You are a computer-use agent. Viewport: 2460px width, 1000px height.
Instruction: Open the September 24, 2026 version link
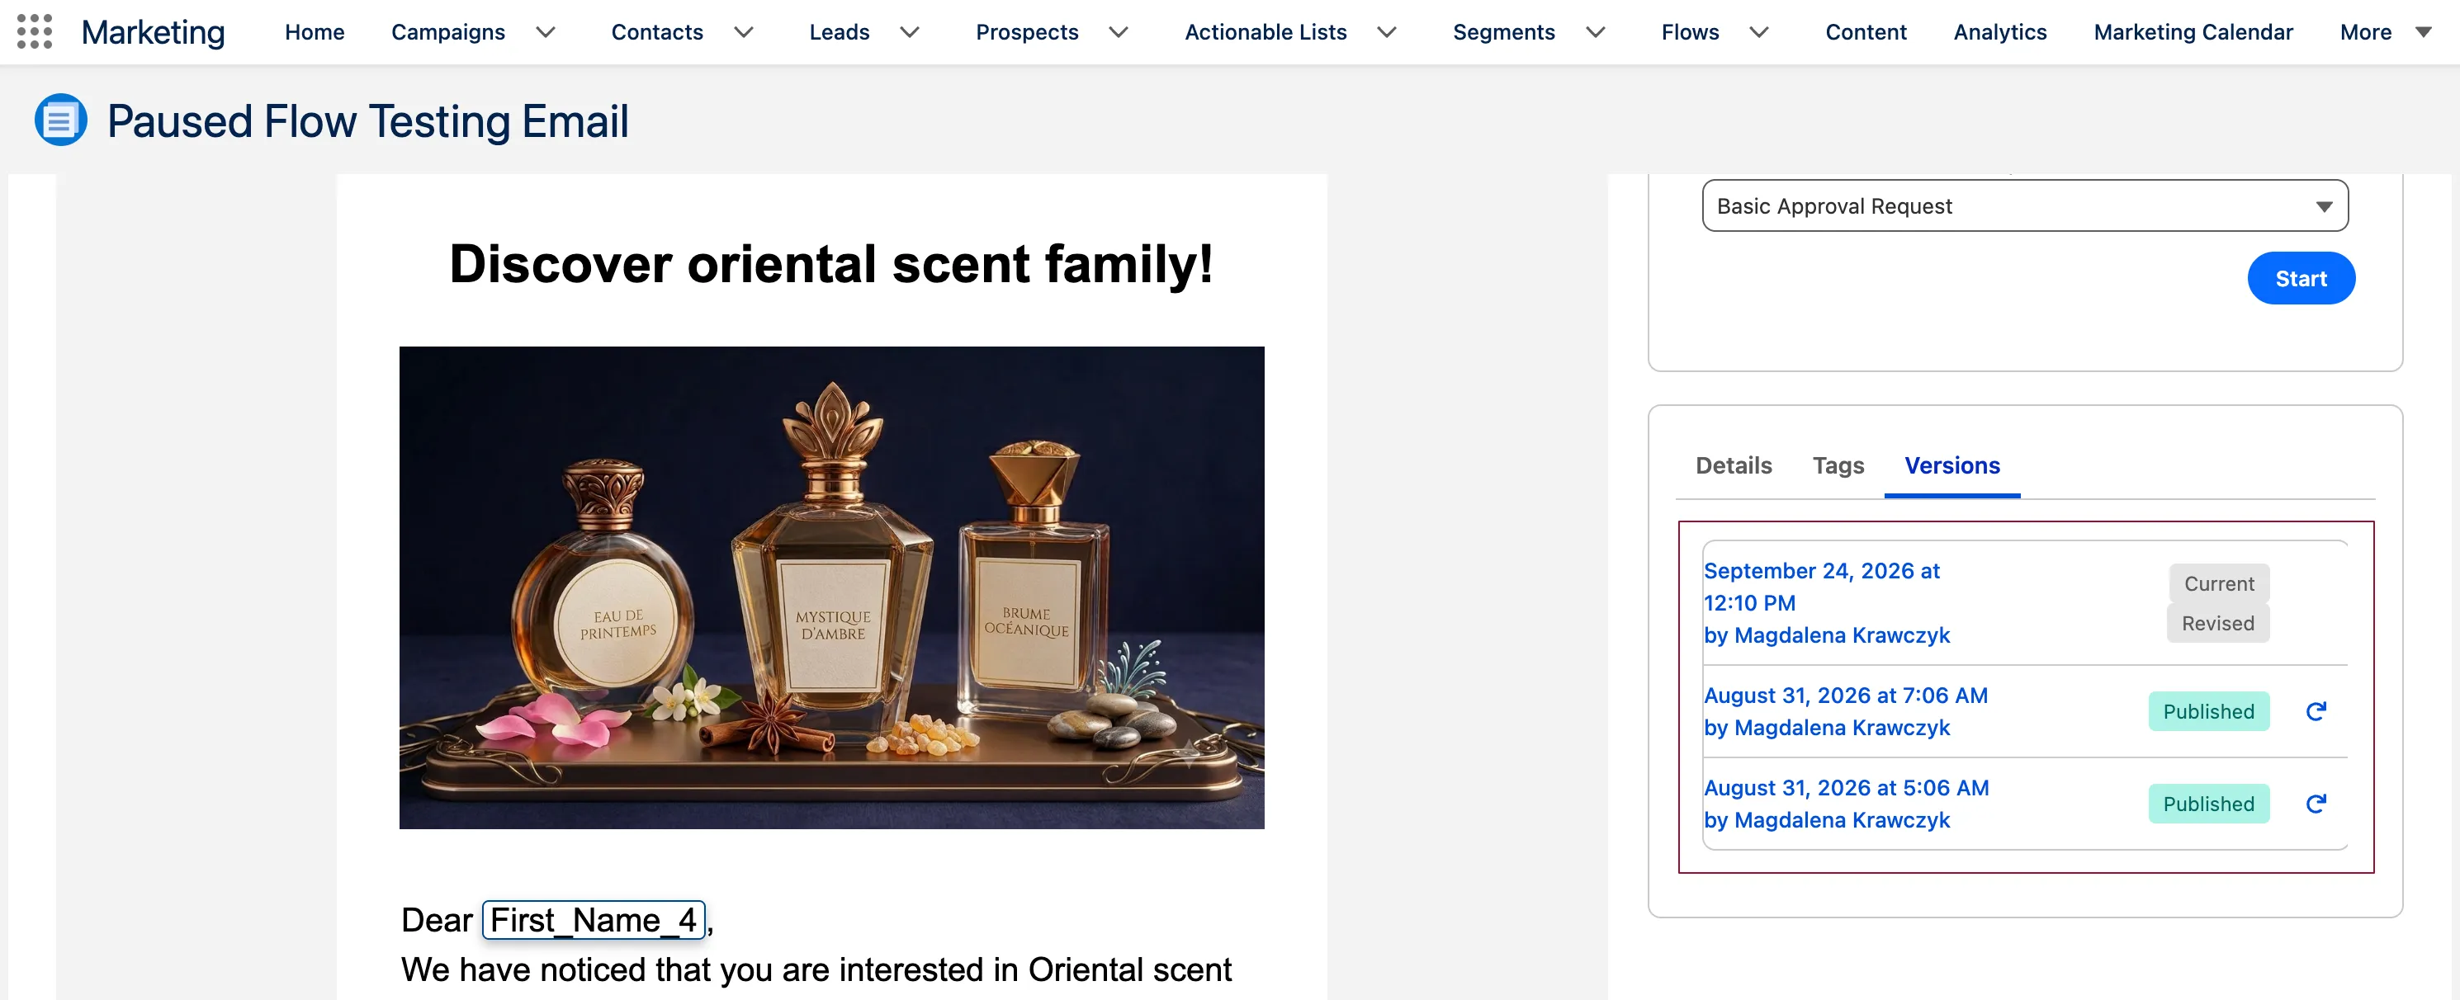point(1826,603)
